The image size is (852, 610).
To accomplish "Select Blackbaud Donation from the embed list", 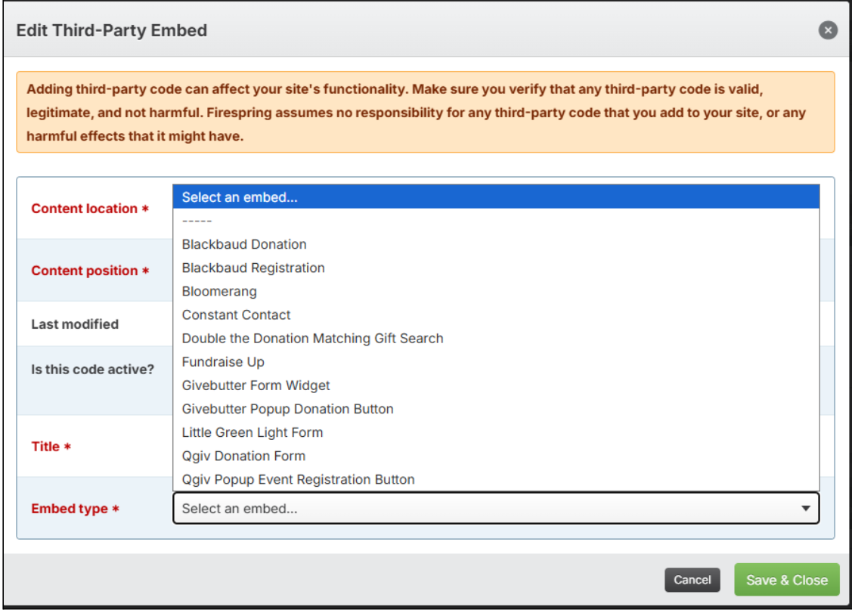I will click(x=244, y=244).
